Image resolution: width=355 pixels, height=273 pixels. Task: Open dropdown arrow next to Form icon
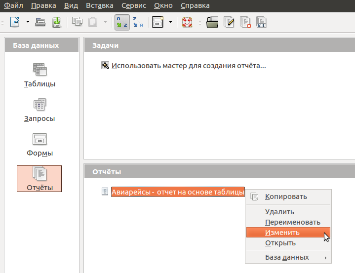click(x=170, y=22)
